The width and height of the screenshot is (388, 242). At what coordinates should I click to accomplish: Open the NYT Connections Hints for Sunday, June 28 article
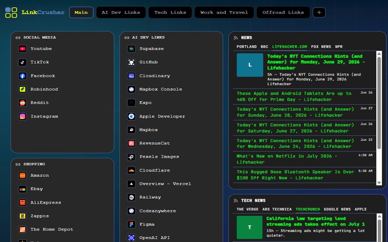coord(295,112)
